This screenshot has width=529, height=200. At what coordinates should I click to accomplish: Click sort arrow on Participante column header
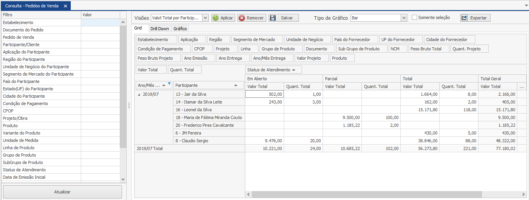click(x=236, y=85)
